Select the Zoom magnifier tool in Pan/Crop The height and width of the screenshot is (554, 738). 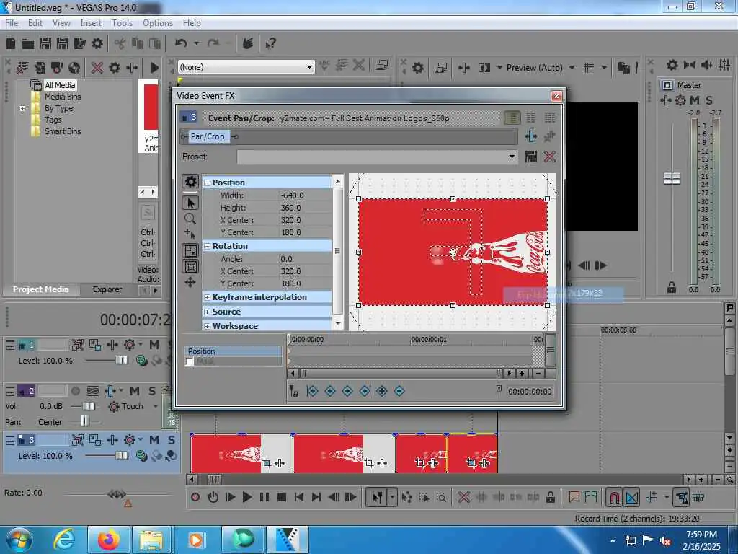[190, 219]
